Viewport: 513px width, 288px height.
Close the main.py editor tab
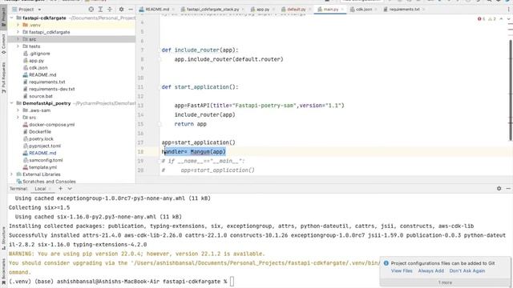(x=342, y=10)
